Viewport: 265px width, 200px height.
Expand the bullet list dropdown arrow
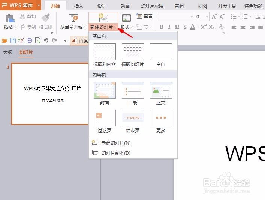point(239,17)
